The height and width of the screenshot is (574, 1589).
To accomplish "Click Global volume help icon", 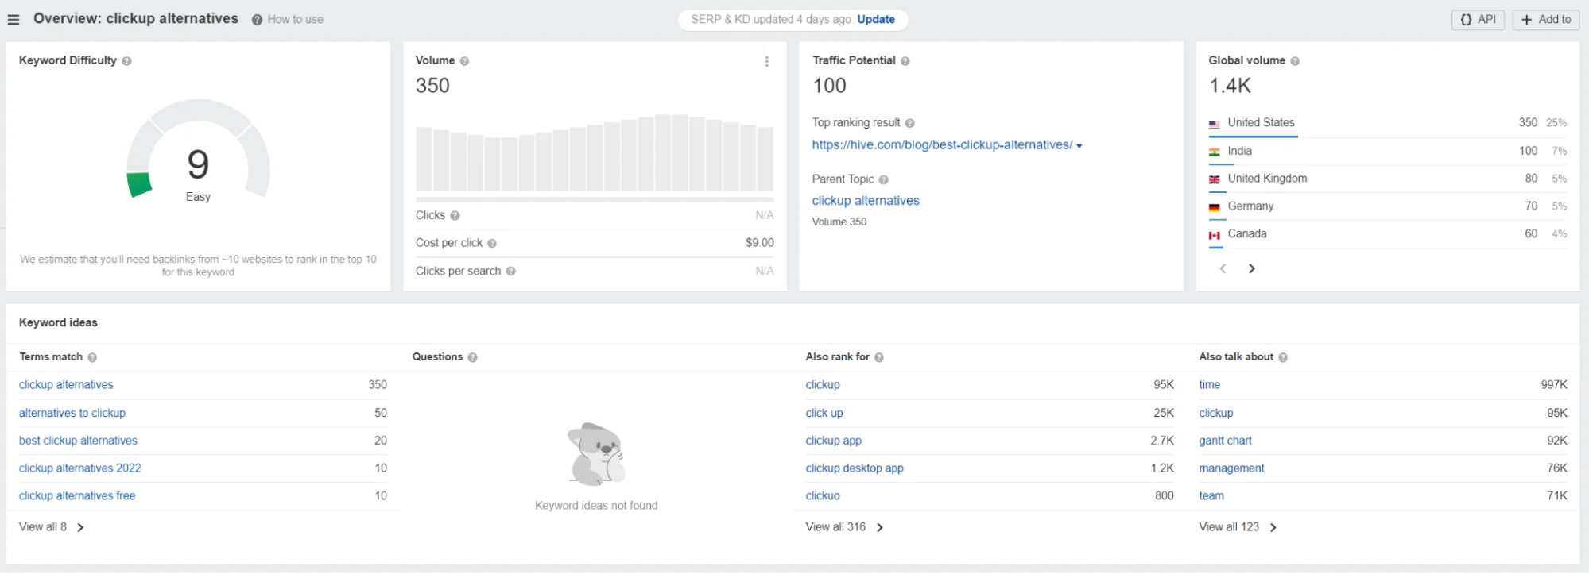I will click(x=1295, y=61).
